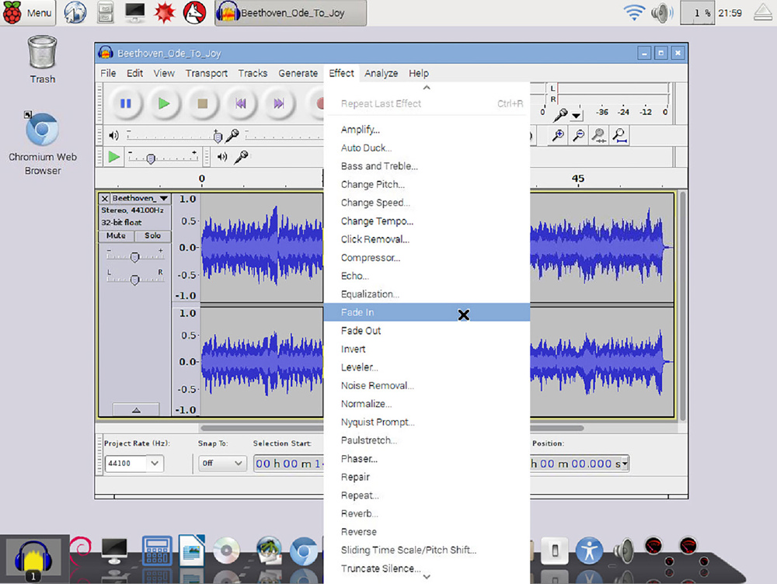
Task: Open the terminal monitor icon
Action: point(134,13)
